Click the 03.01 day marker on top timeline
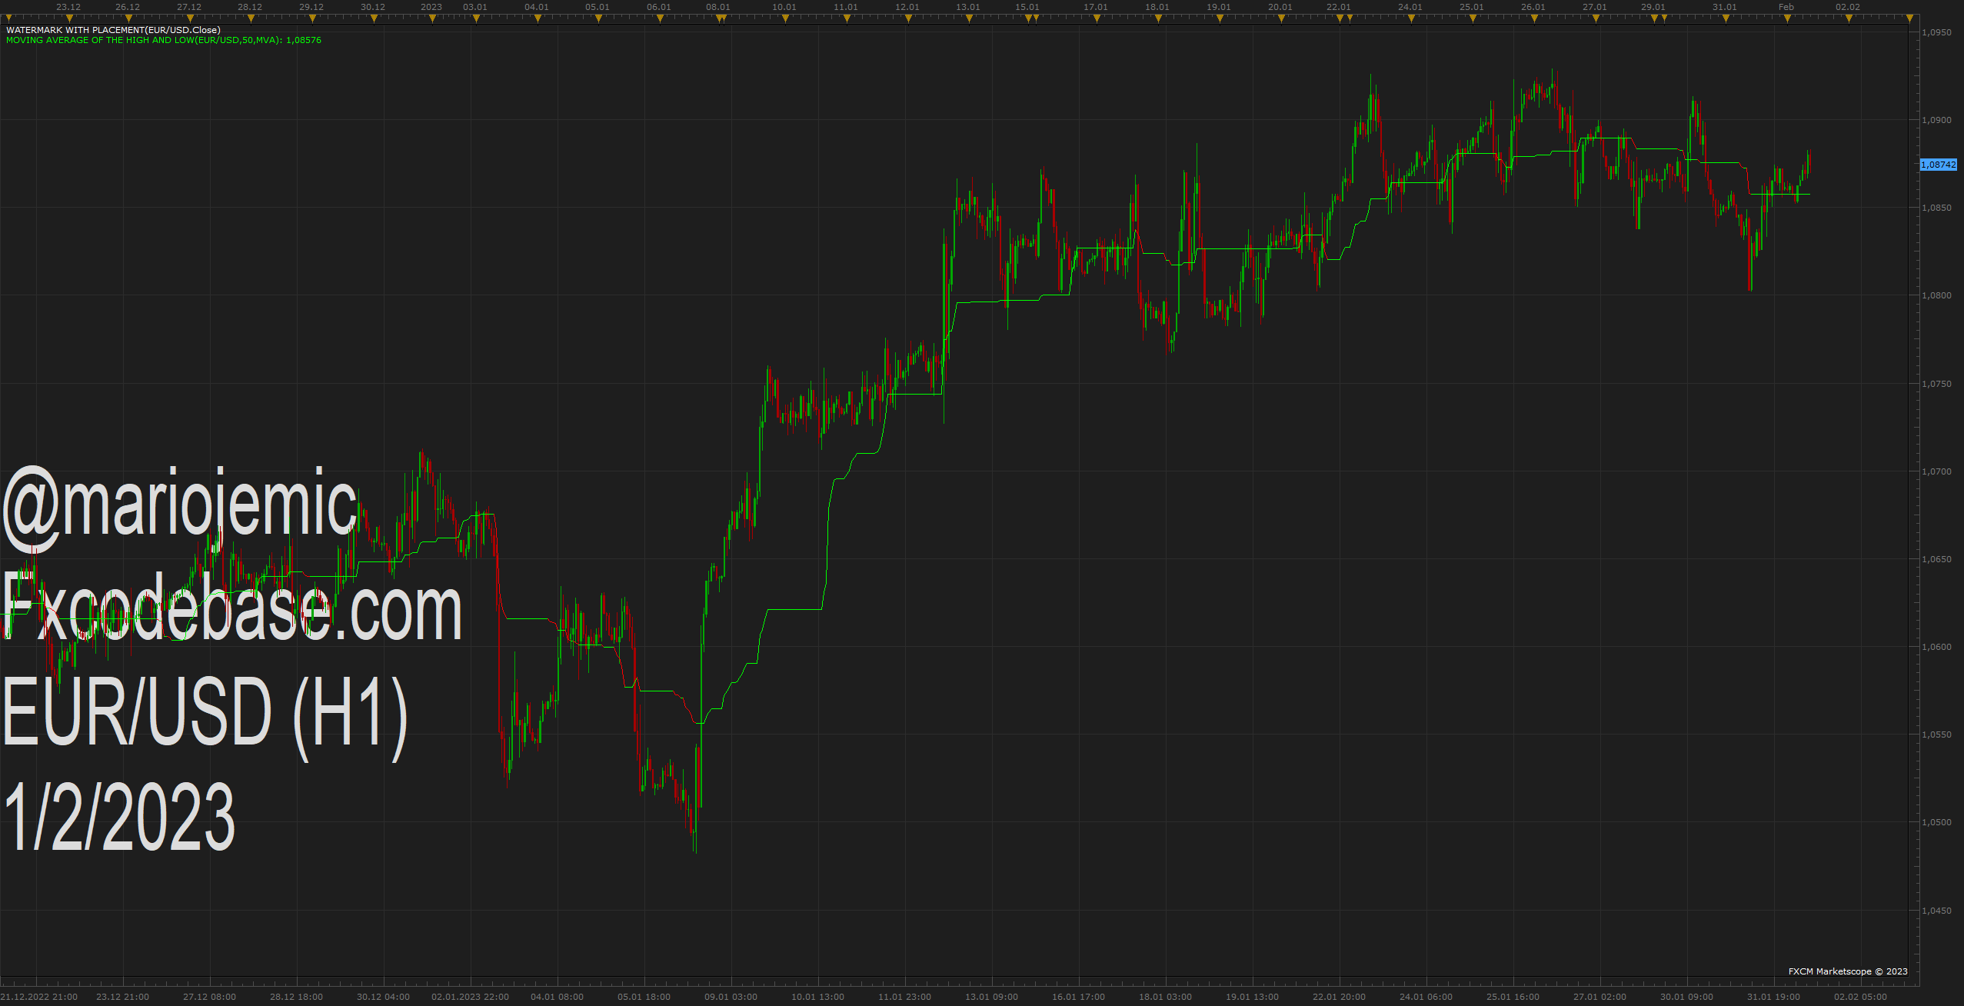This screenshot has width=1964, height=1006. (475, 7)
